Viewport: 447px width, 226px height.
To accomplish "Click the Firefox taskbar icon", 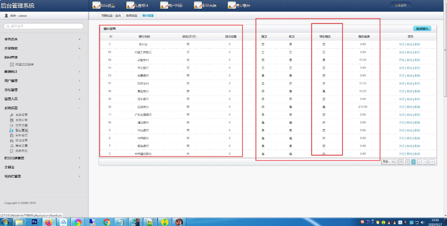I will click(49, 222).
